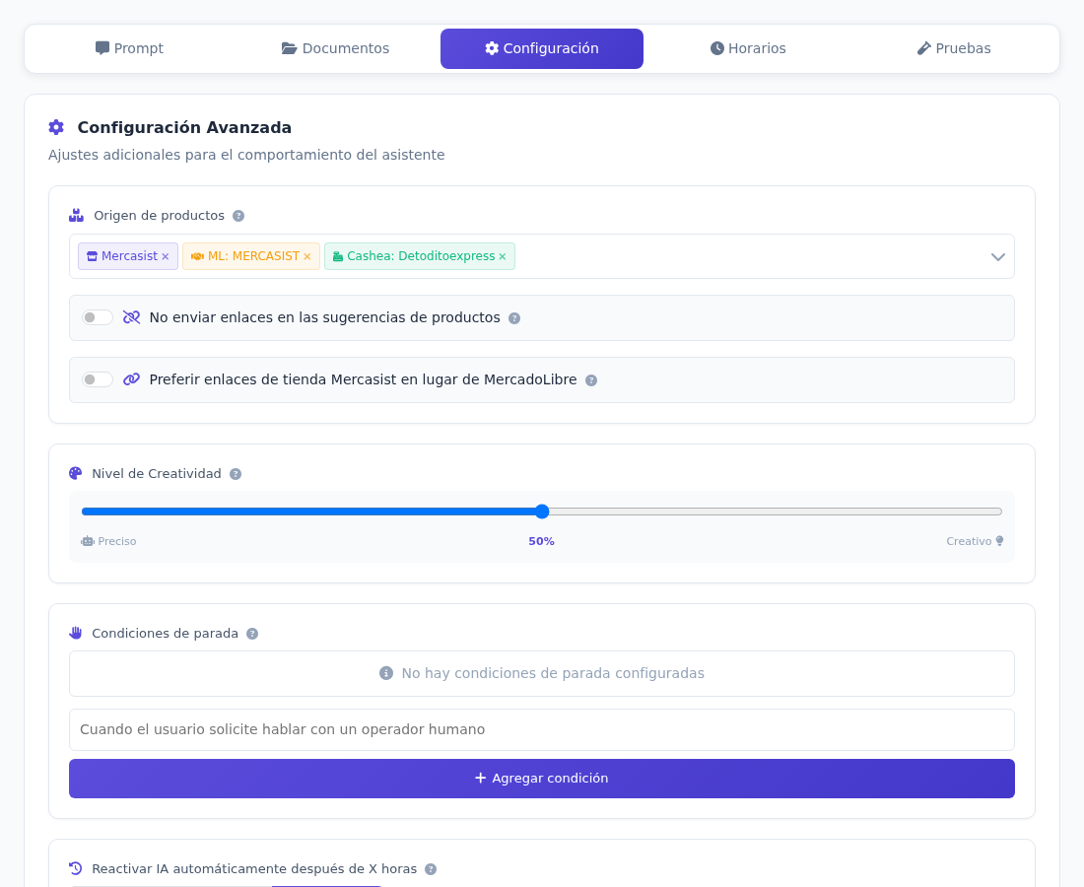Open the Pruebas tab

954,48
